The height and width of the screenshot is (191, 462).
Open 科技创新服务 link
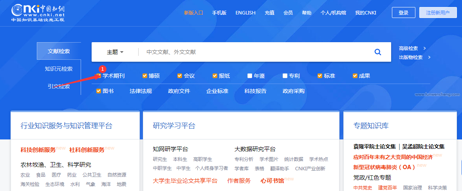coord(38,150)
